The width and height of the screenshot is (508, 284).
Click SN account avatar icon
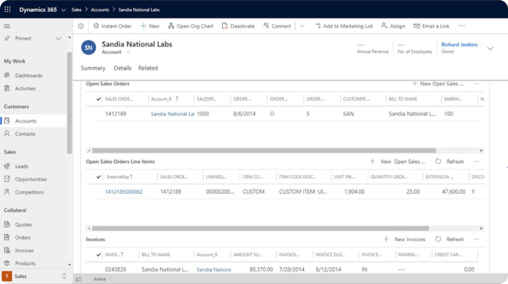pyautogui.click(x=89, y=48)
